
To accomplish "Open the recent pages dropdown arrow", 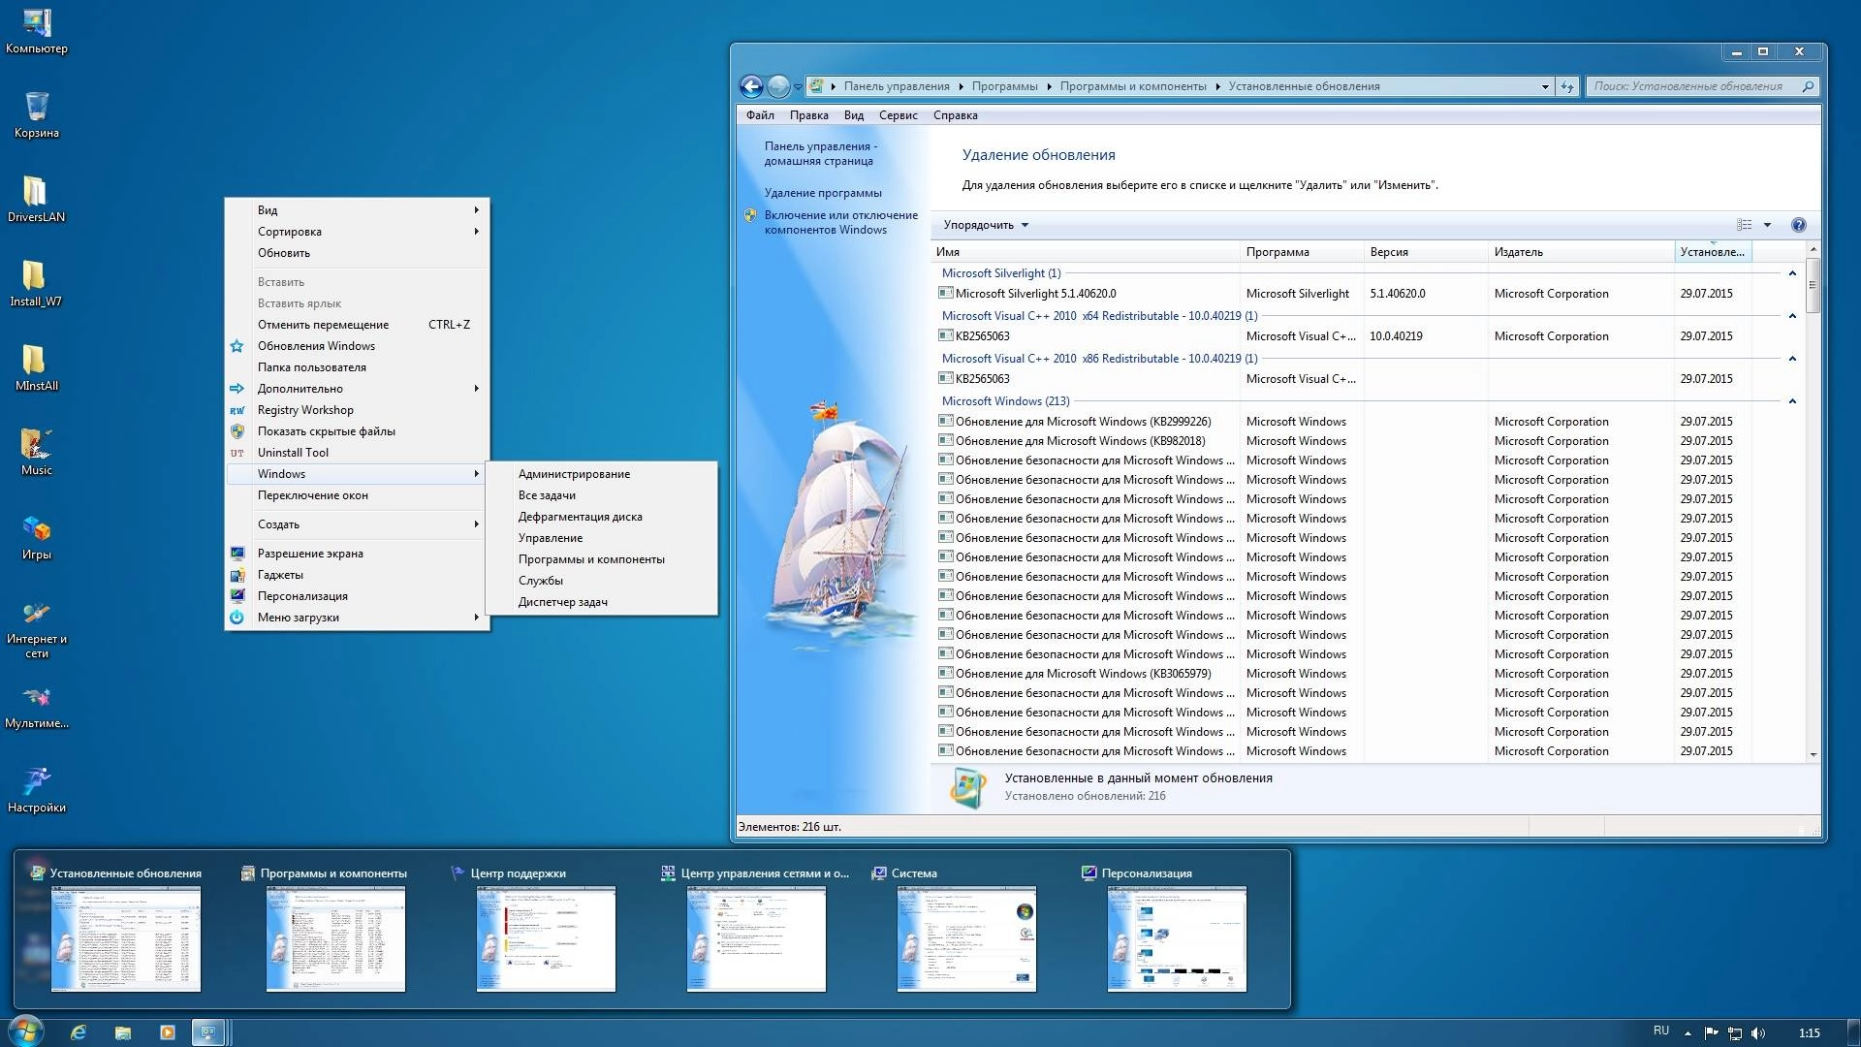I will (x=798, y=86).
